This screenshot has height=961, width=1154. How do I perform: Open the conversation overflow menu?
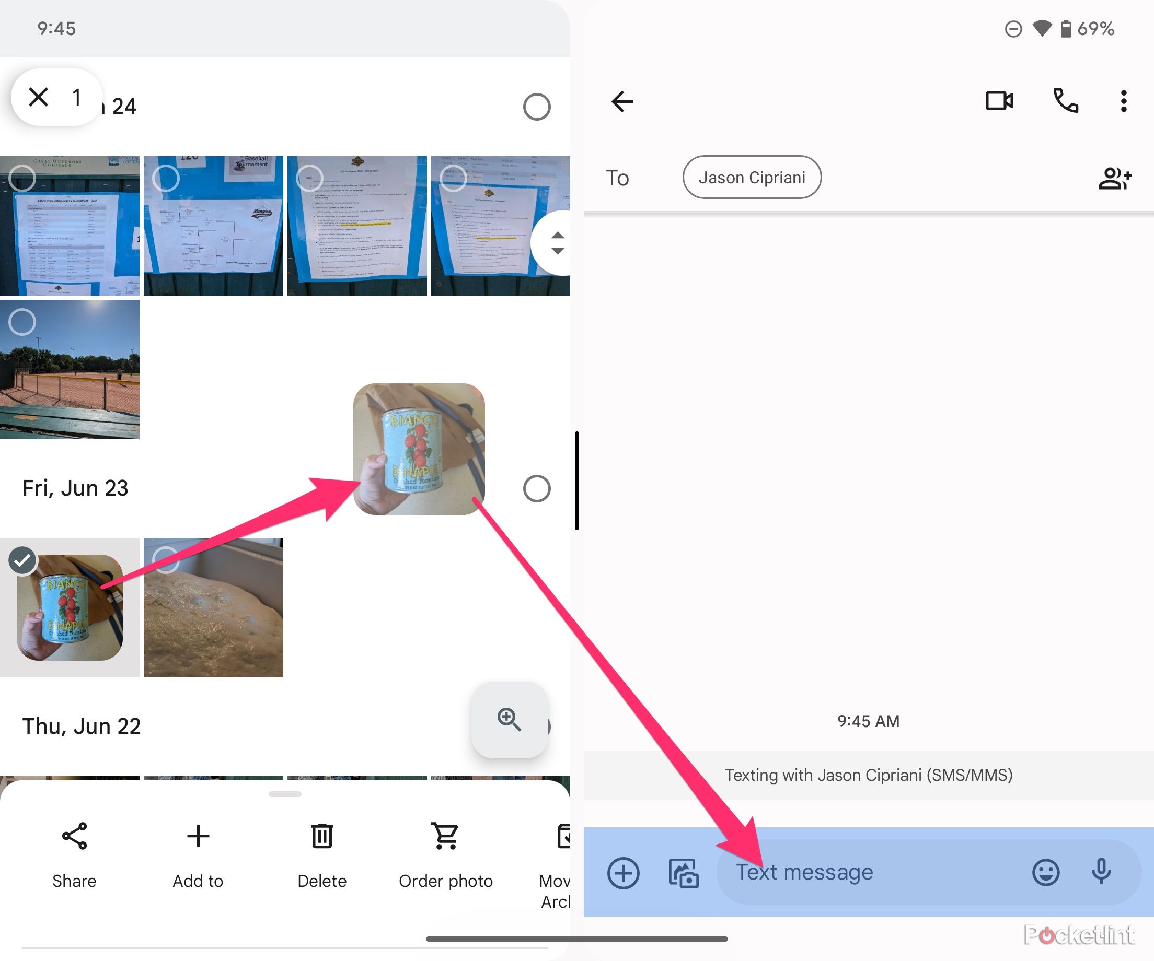tap(1123, 101)
